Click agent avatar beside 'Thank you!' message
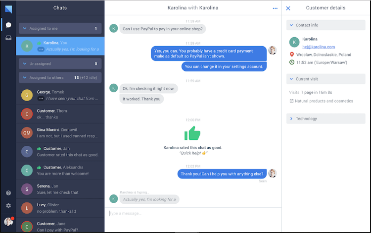This screenshot has width=371, height=233. 273,174
